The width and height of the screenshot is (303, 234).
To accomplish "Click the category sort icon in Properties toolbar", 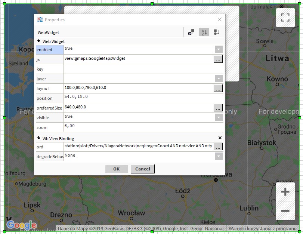I will pyautogui.click(x=216, y=33).
